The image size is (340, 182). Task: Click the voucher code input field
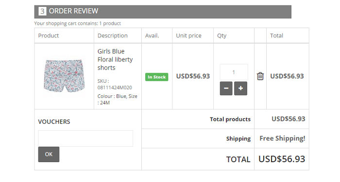pyautogui.click(x=85, y=138)
